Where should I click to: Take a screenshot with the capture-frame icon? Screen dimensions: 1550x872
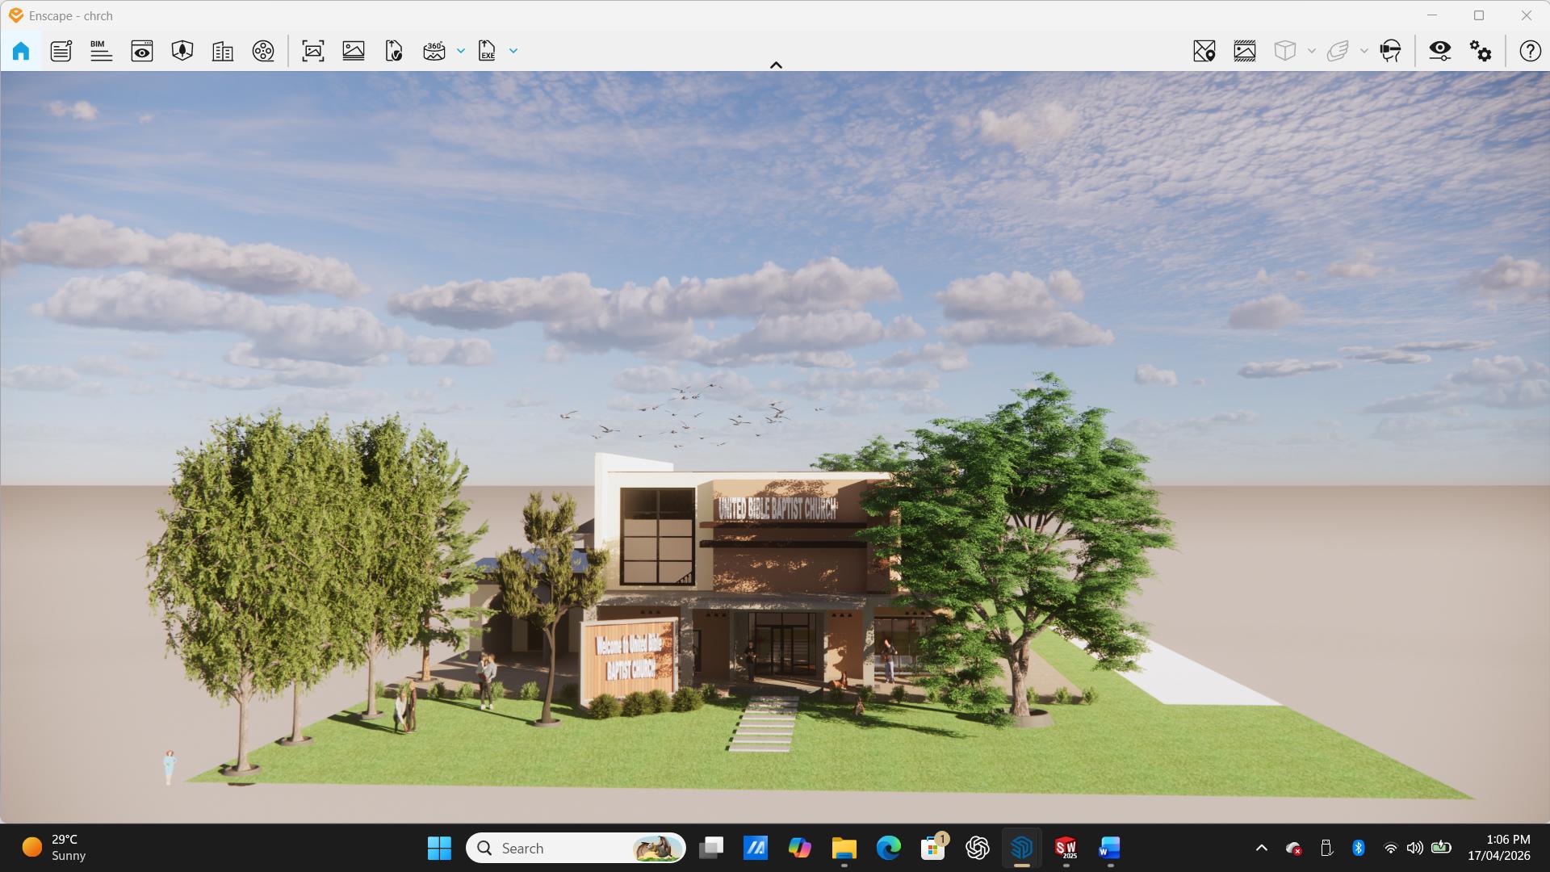(313, 51)
